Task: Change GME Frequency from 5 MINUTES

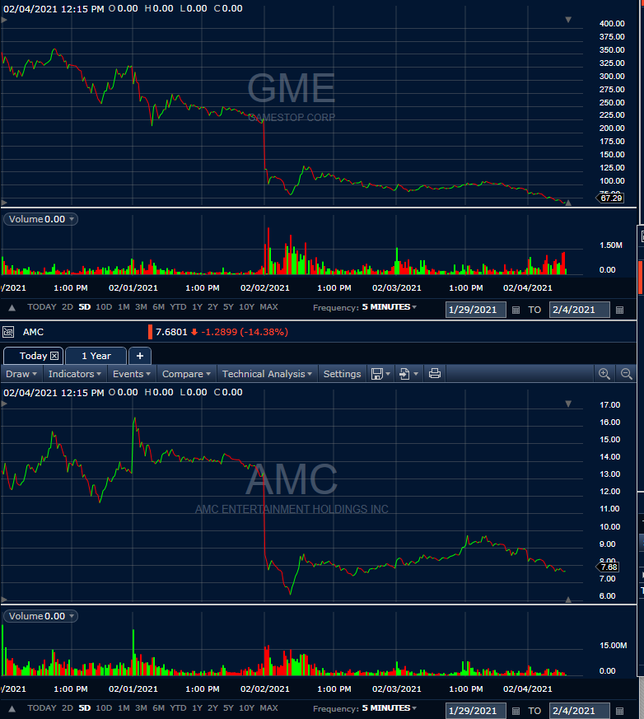Action: 389,307
